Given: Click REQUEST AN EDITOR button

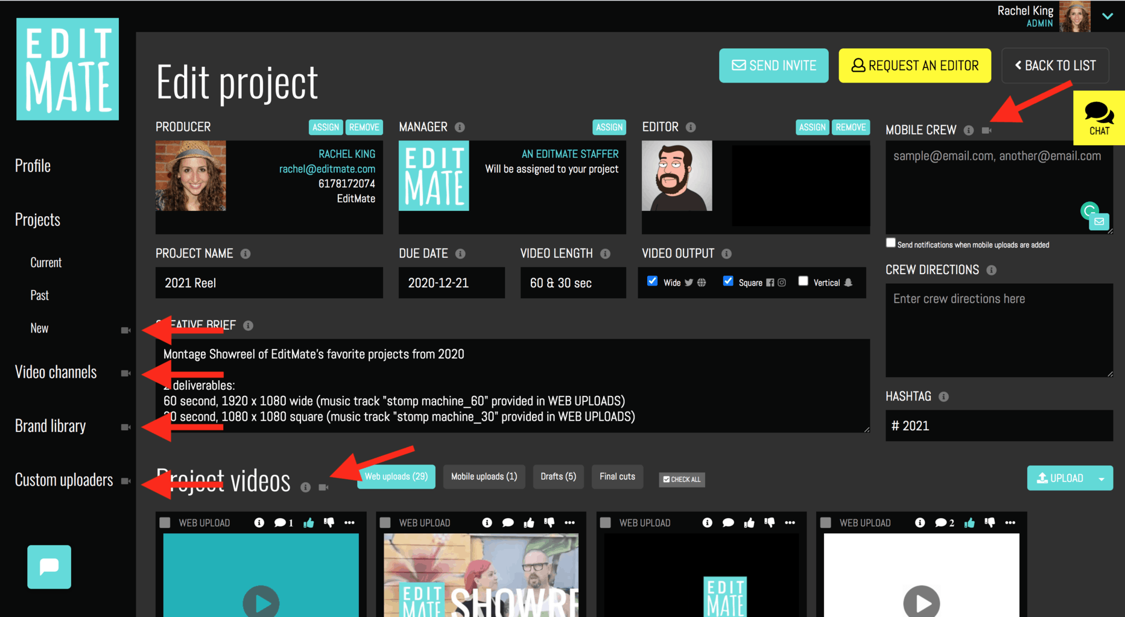Looking at the screenshot, I should point(914,65).
